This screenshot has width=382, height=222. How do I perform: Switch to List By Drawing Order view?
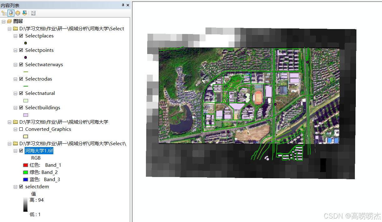pos(4,13)
